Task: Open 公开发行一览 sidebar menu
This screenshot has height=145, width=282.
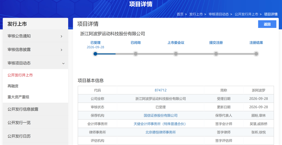Action: coord(36,123)
